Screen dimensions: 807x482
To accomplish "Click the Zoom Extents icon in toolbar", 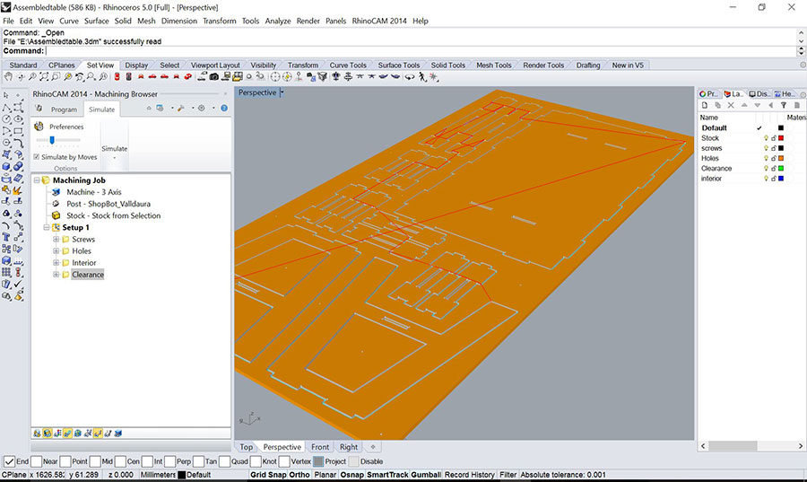I will point(44,76).
